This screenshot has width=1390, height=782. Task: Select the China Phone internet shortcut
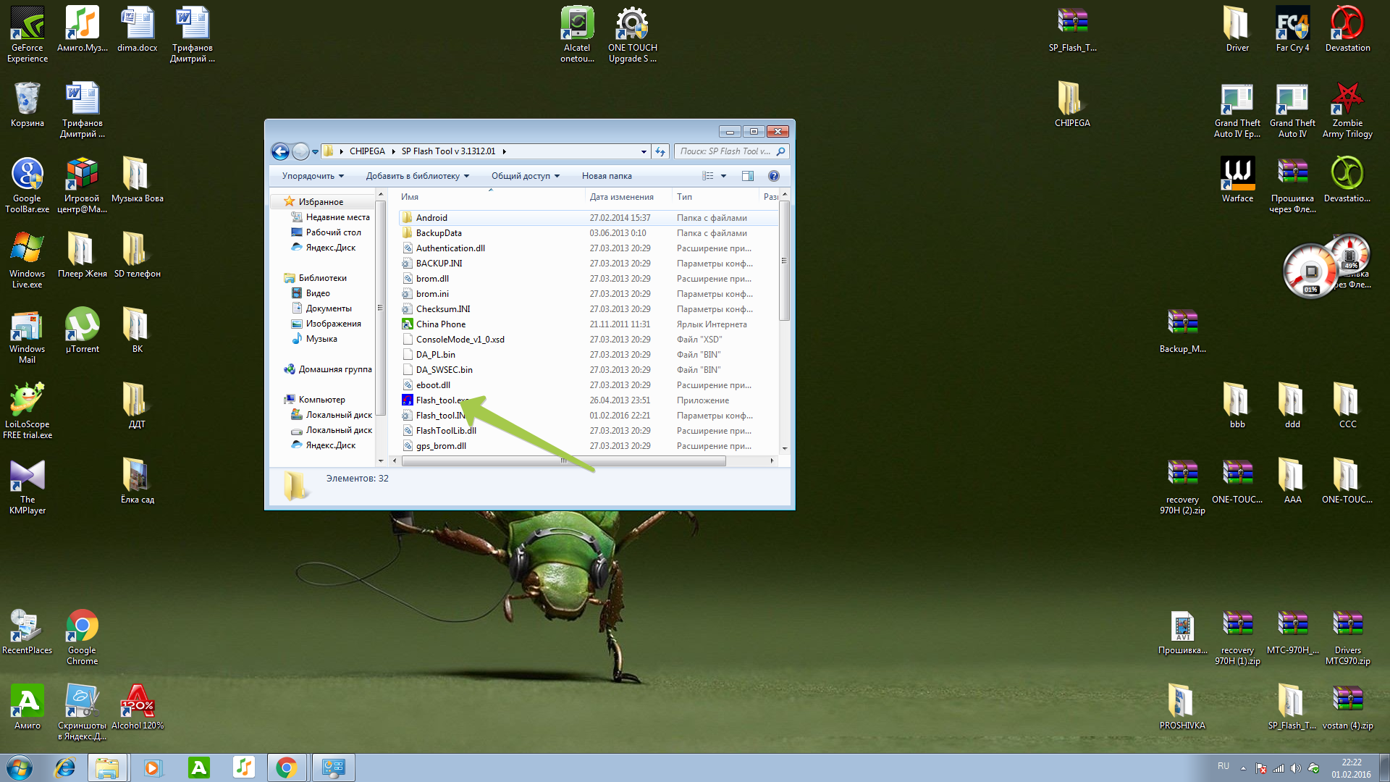coord(440,324)
